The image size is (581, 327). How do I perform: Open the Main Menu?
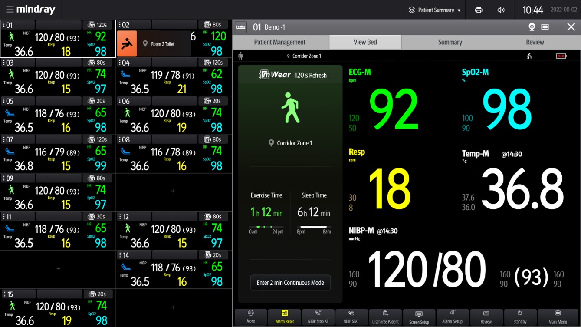558,317
